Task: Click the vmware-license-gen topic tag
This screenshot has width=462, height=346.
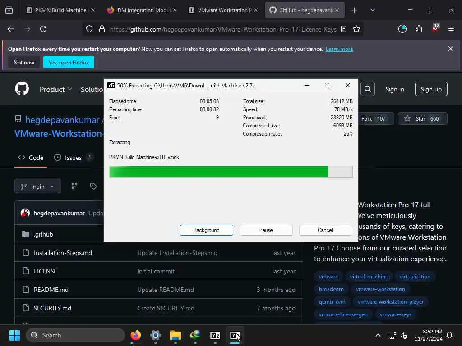Action: (x=343, y=314)
